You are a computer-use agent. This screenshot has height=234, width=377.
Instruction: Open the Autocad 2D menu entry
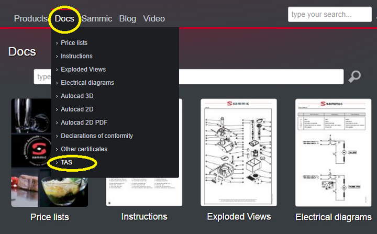77,109
